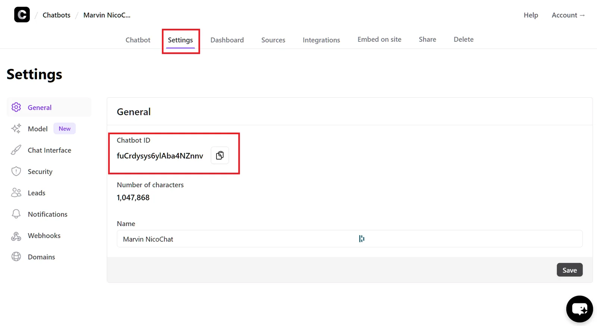Go to Leads settings

pyautogui.click(x=37, y=193)
